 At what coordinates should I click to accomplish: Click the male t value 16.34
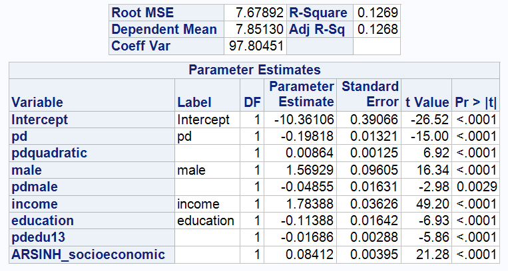point(427,170)
